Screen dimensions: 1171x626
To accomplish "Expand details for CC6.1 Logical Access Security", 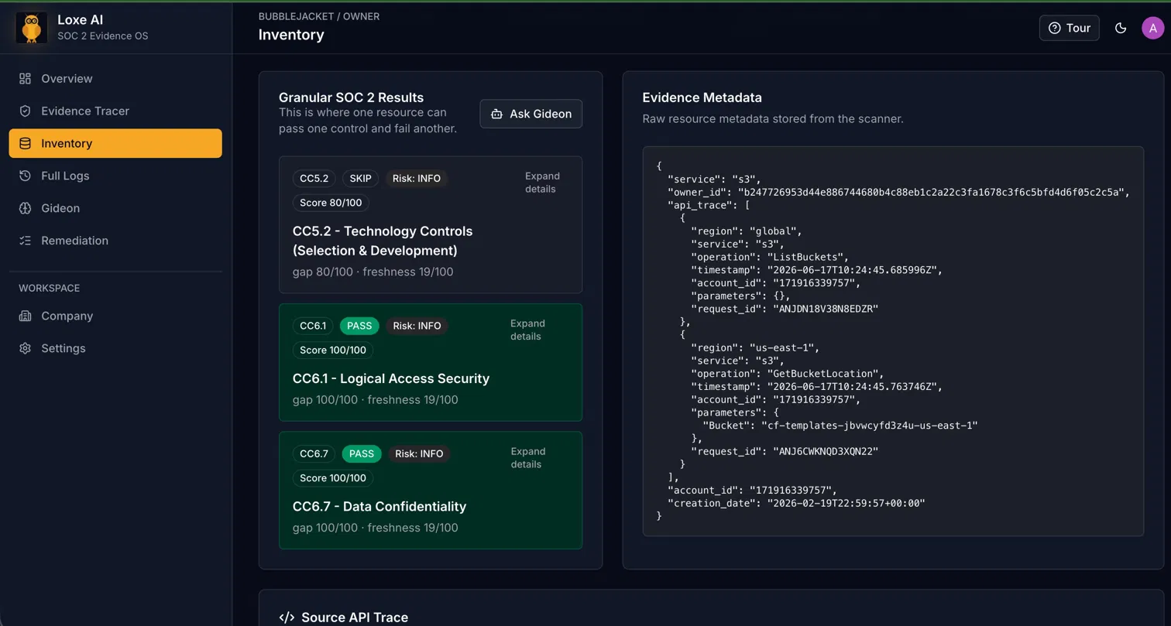I will [527, 330].
